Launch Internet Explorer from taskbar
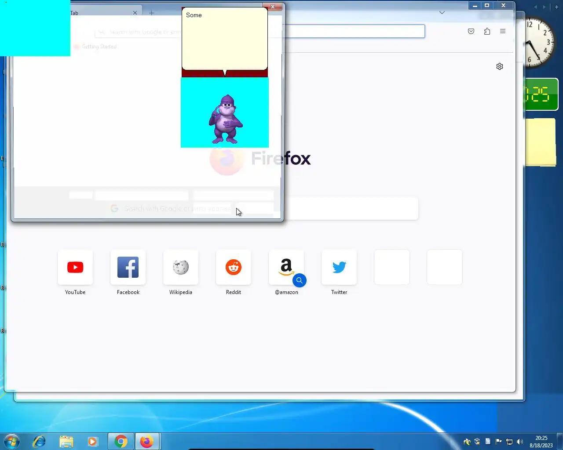Screen dimensions: 563x450 (40, 441)
